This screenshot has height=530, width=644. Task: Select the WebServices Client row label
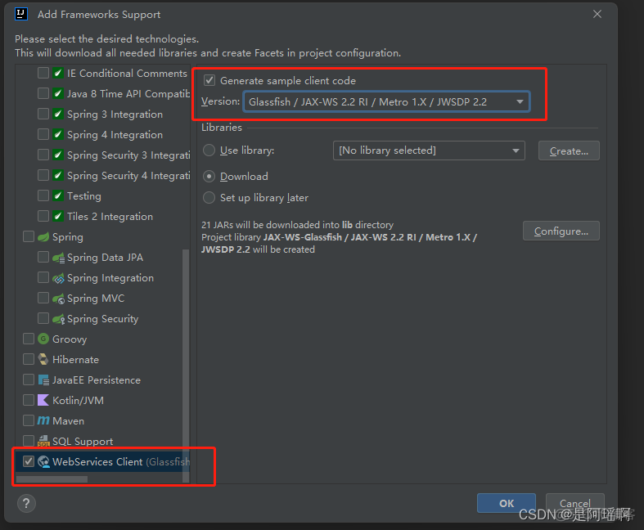pyautogui.click(x=121, y=461)
